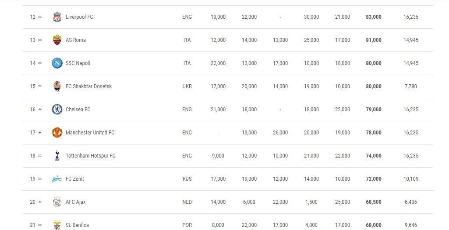Select AS Roma's total points 81,000
The height and width of the screenshot is (230, 449).
click(x=374, y=40)
